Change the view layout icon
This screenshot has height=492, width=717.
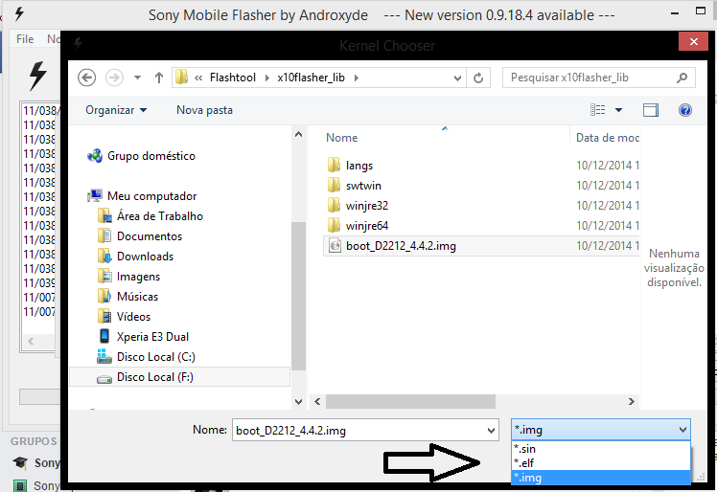click(x=597, y=110)
